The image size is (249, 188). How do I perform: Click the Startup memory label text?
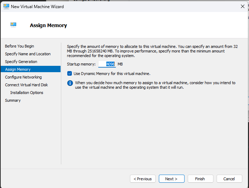tap(81, 64)
